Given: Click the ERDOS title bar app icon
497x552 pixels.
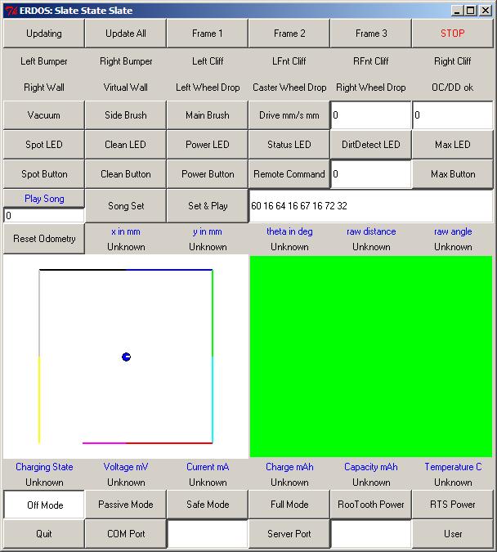Looking at the screenshot, I should click(10, 11).
